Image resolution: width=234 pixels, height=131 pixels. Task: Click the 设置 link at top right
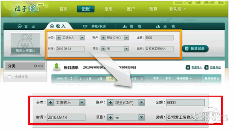198,3
